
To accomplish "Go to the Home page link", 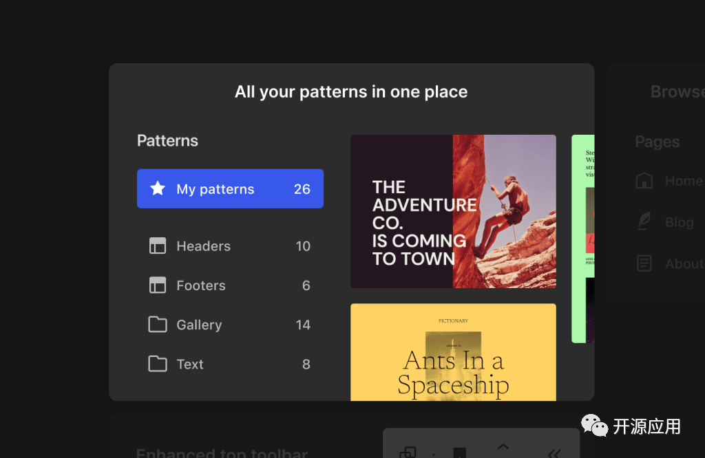I will pyautogui.click(x=683, y=181).
